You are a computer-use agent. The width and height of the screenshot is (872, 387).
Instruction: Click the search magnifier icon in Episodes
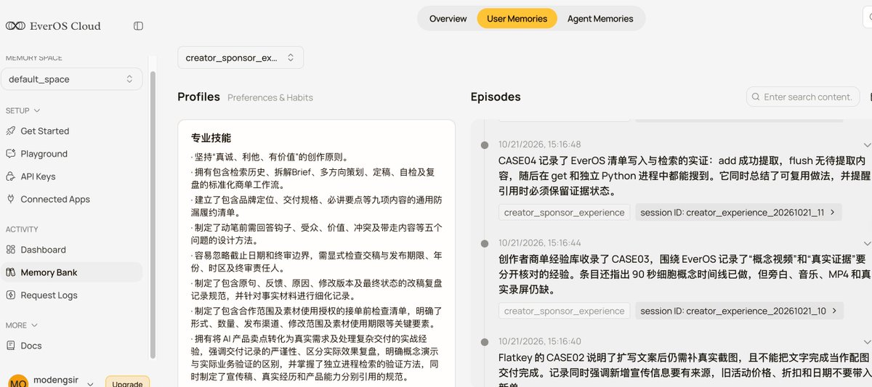pos(756,97)
